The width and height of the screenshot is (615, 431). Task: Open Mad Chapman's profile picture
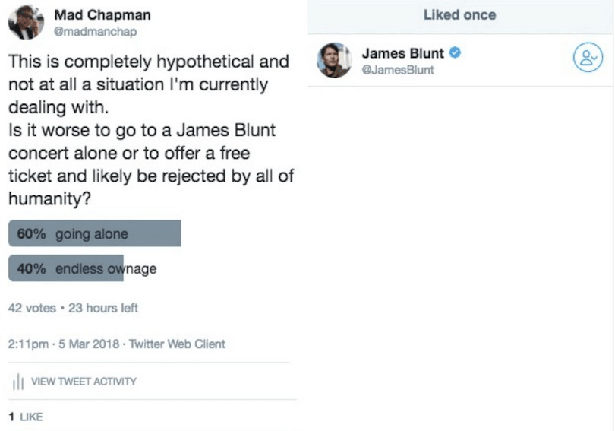point(25,22)
